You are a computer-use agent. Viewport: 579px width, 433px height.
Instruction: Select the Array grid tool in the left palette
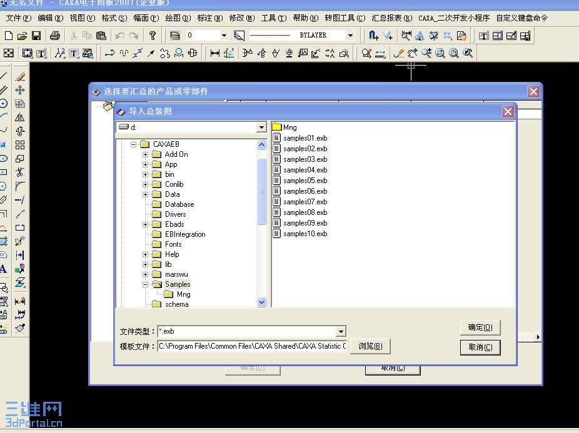(x=20, y=145)
